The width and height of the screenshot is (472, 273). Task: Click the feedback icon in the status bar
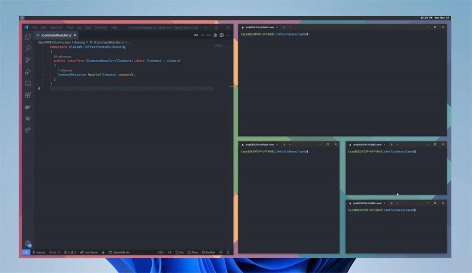click(221, 252)
